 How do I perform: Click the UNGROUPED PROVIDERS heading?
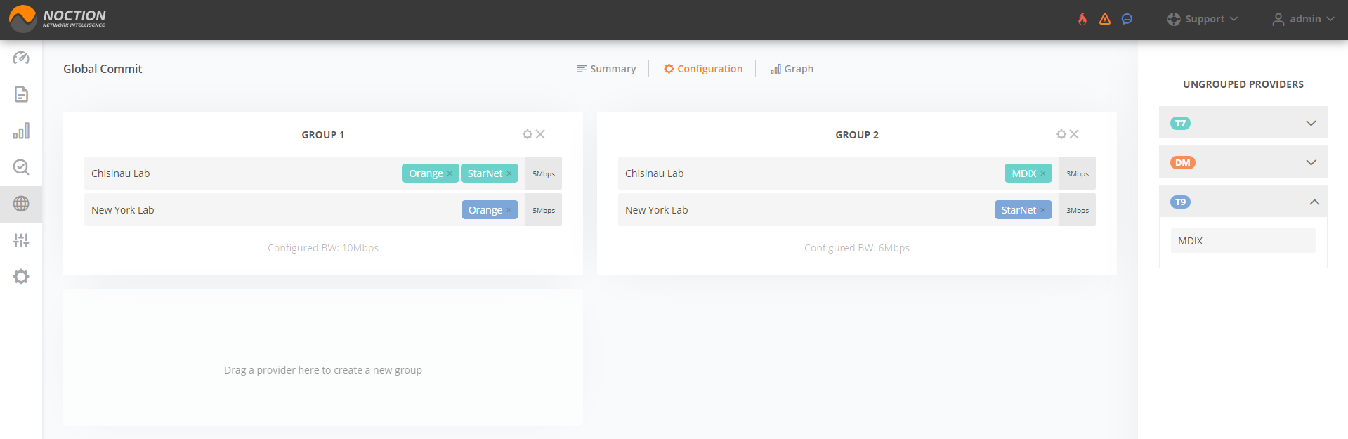point(1243,84)
